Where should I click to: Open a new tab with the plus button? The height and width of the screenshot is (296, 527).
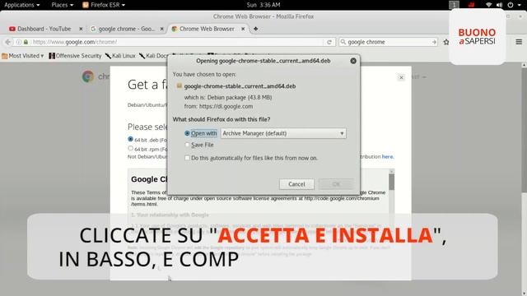tap(256, 29)
